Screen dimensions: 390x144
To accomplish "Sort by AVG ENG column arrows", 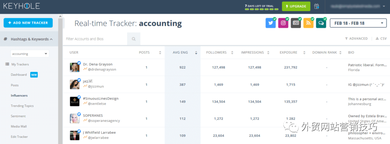I will [196, 53].
